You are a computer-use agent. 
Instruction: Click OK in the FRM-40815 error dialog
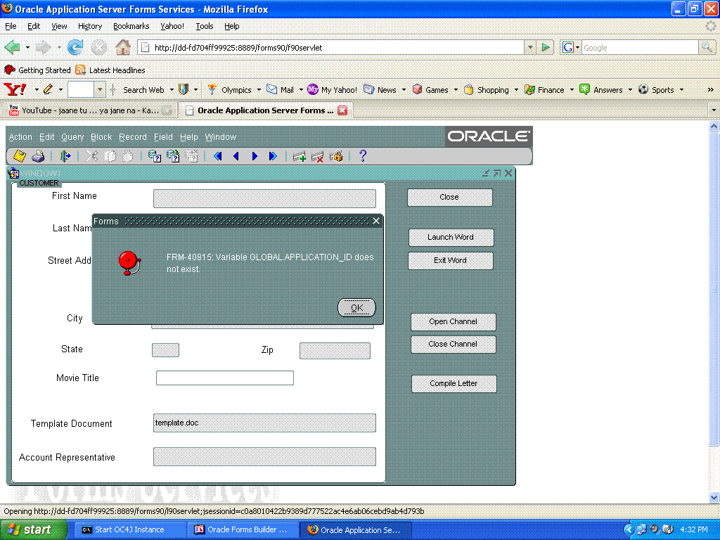356,308
